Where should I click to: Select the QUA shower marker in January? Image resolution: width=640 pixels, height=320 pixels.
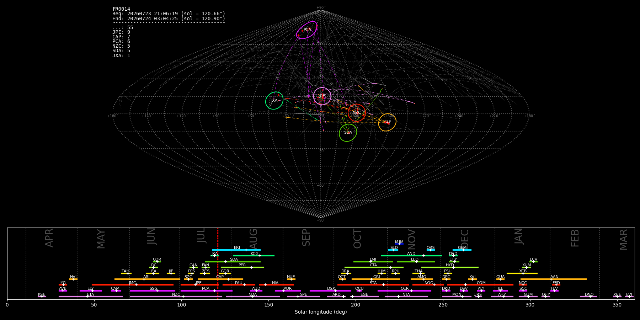(x=500, y=279)
